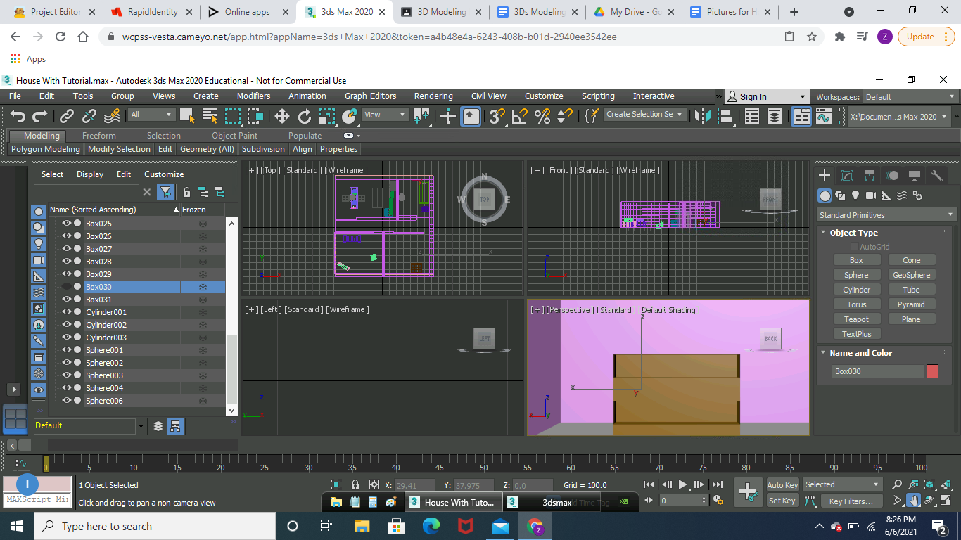Screen dimensions: 961x540
Task: Click frame 50 on the time slider track
Action: (x=483, y=463)
